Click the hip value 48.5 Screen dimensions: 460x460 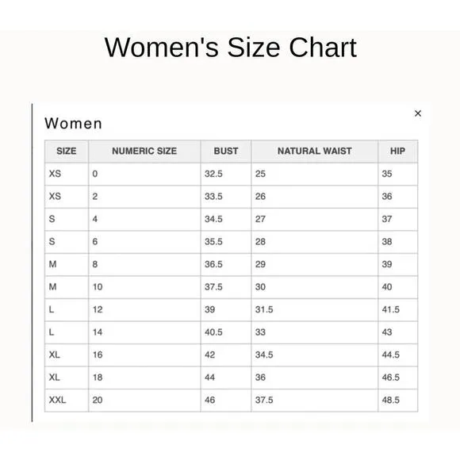point(391,401)
